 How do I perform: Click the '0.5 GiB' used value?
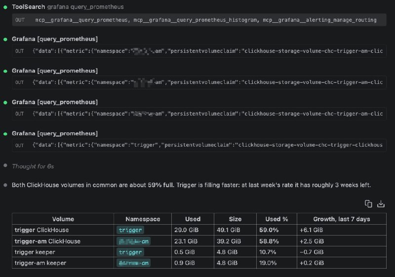[184, 252]
